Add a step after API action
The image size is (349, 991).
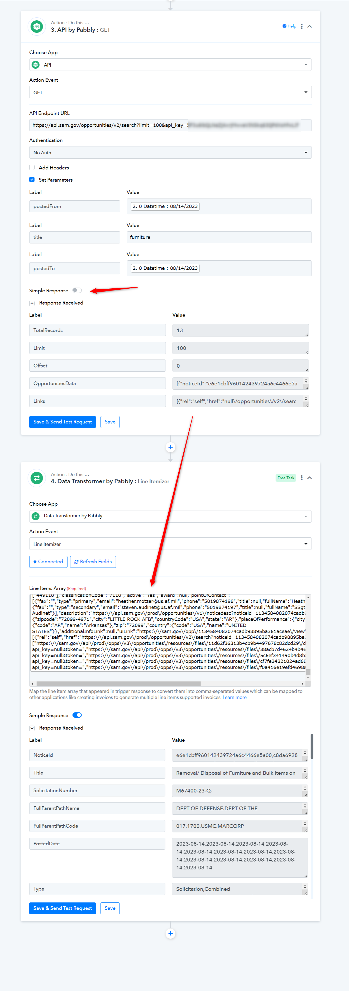tap(170, 447)
